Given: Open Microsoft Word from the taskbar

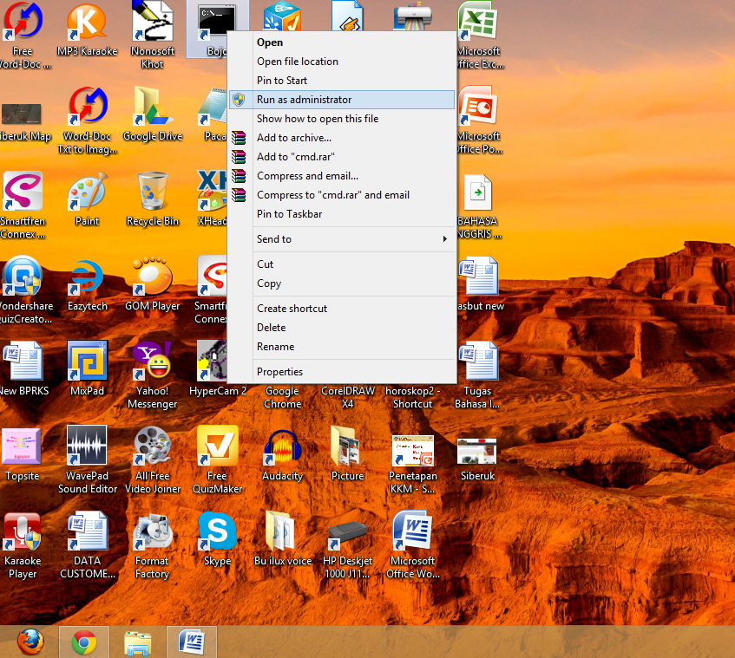Looking at the screenshot, I should click(x=191, y=642).
